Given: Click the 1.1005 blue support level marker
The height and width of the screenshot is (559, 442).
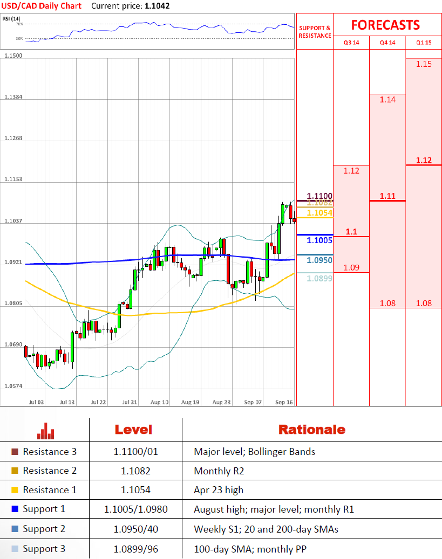Looking at the screenshot, I should 319,240.
